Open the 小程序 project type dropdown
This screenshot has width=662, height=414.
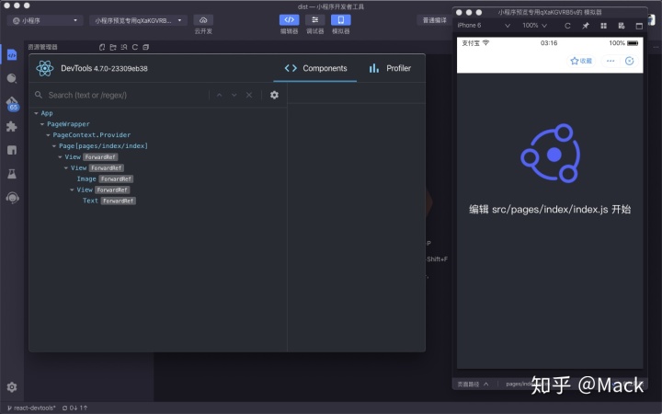(x=45, y=20)
